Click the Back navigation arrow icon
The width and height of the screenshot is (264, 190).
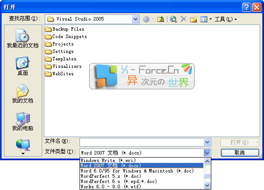point(146,19)
